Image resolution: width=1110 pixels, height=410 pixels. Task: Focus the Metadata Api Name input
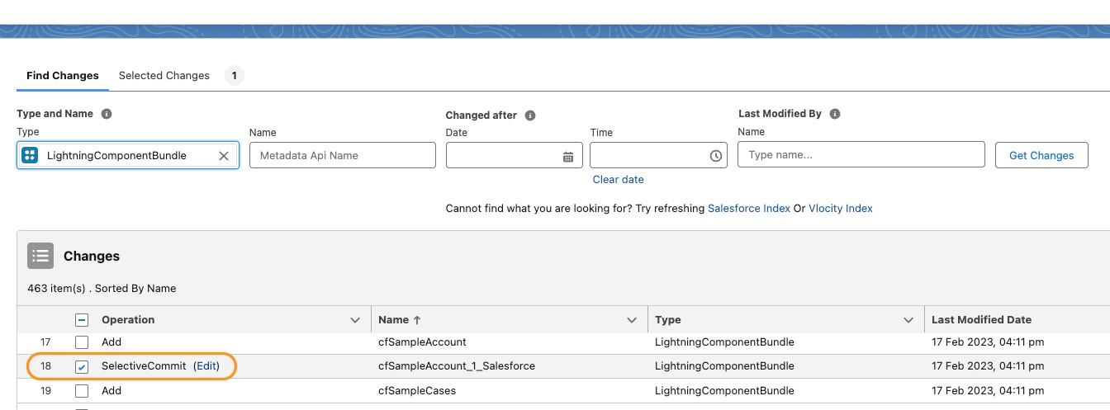343,155
